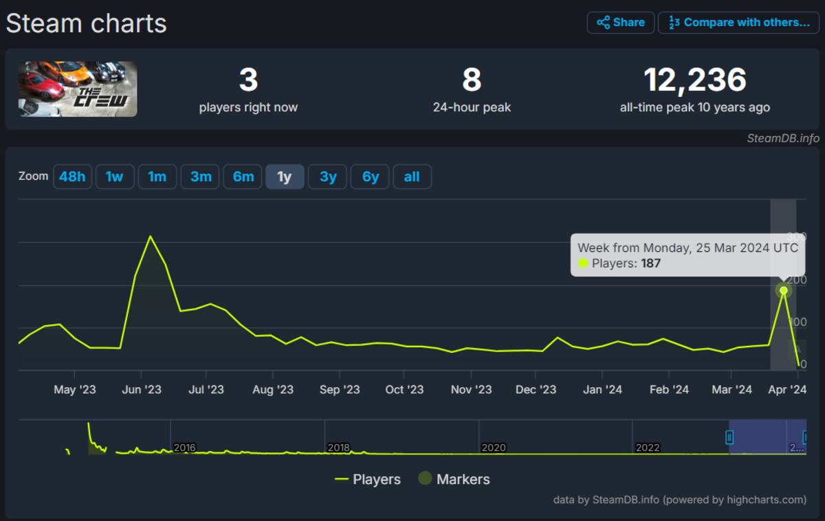Click the 2018 area in navigator timeline
Image resolution: width=825 pixels, height=521 pixels.
tap(339, 447)
